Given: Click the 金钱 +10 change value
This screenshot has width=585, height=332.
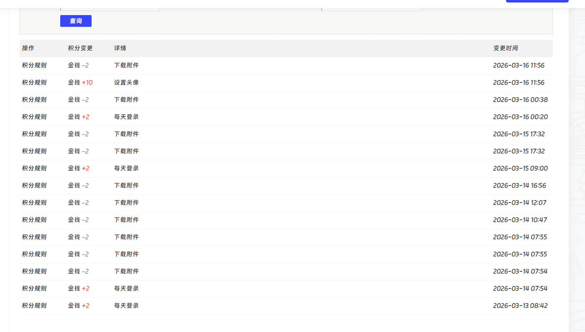Looking at the screenshot, I should pyautogui.click(x=80, y=82).
